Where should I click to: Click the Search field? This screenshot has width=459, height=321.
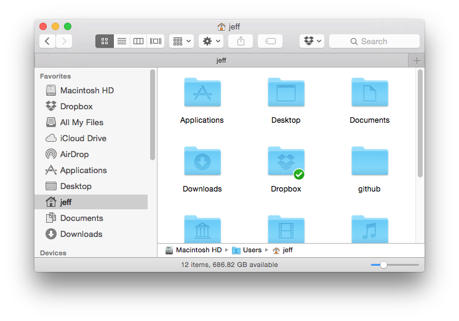pyautogui.click(x=375, y=41)
